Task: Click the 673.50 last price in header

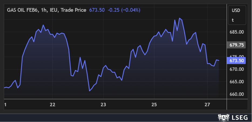Action: tap(97, 10)
